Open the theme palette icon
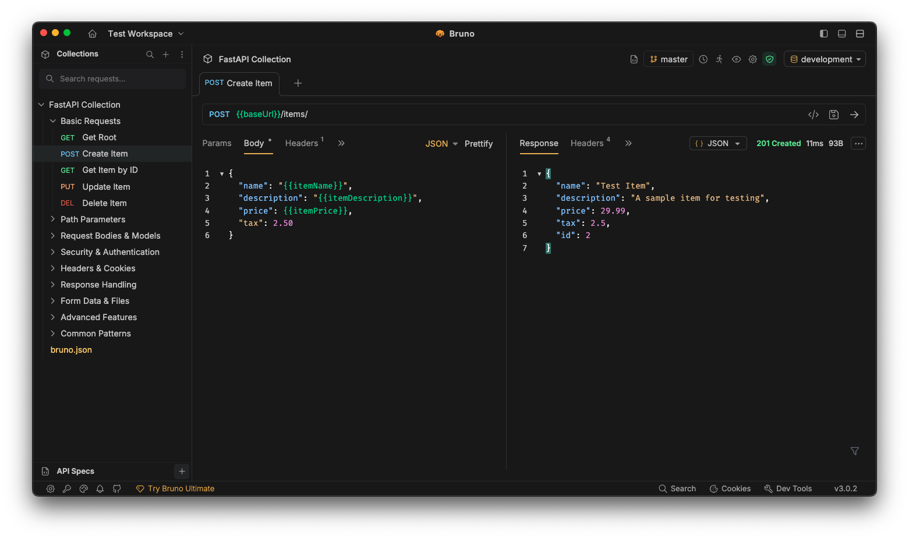Image resolution: width=909 pixels, height=539 pixels. coord(84,489)
